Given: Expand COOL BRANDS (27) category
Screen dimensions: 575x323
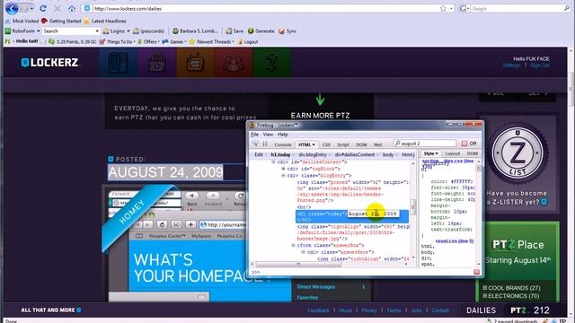Looking at the screenshot, I should tap(485, 288).
